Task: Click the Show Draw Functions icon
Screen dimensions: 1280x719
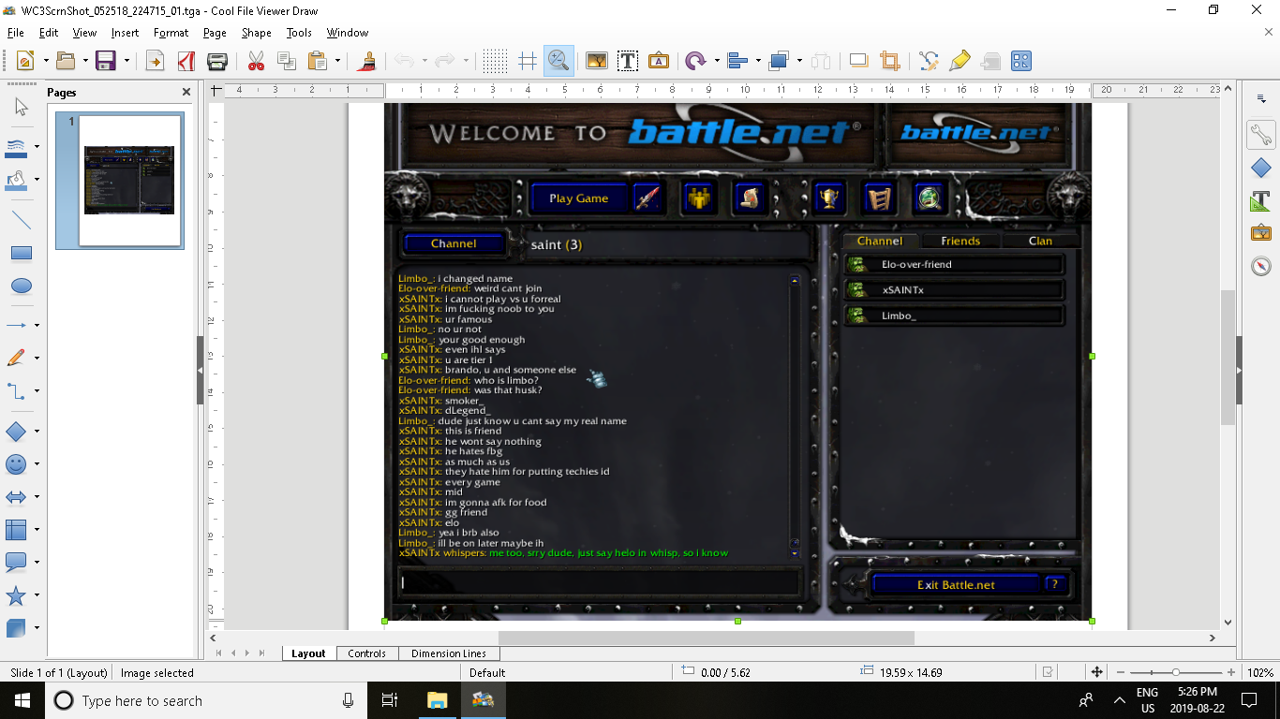Action: 1021,61
